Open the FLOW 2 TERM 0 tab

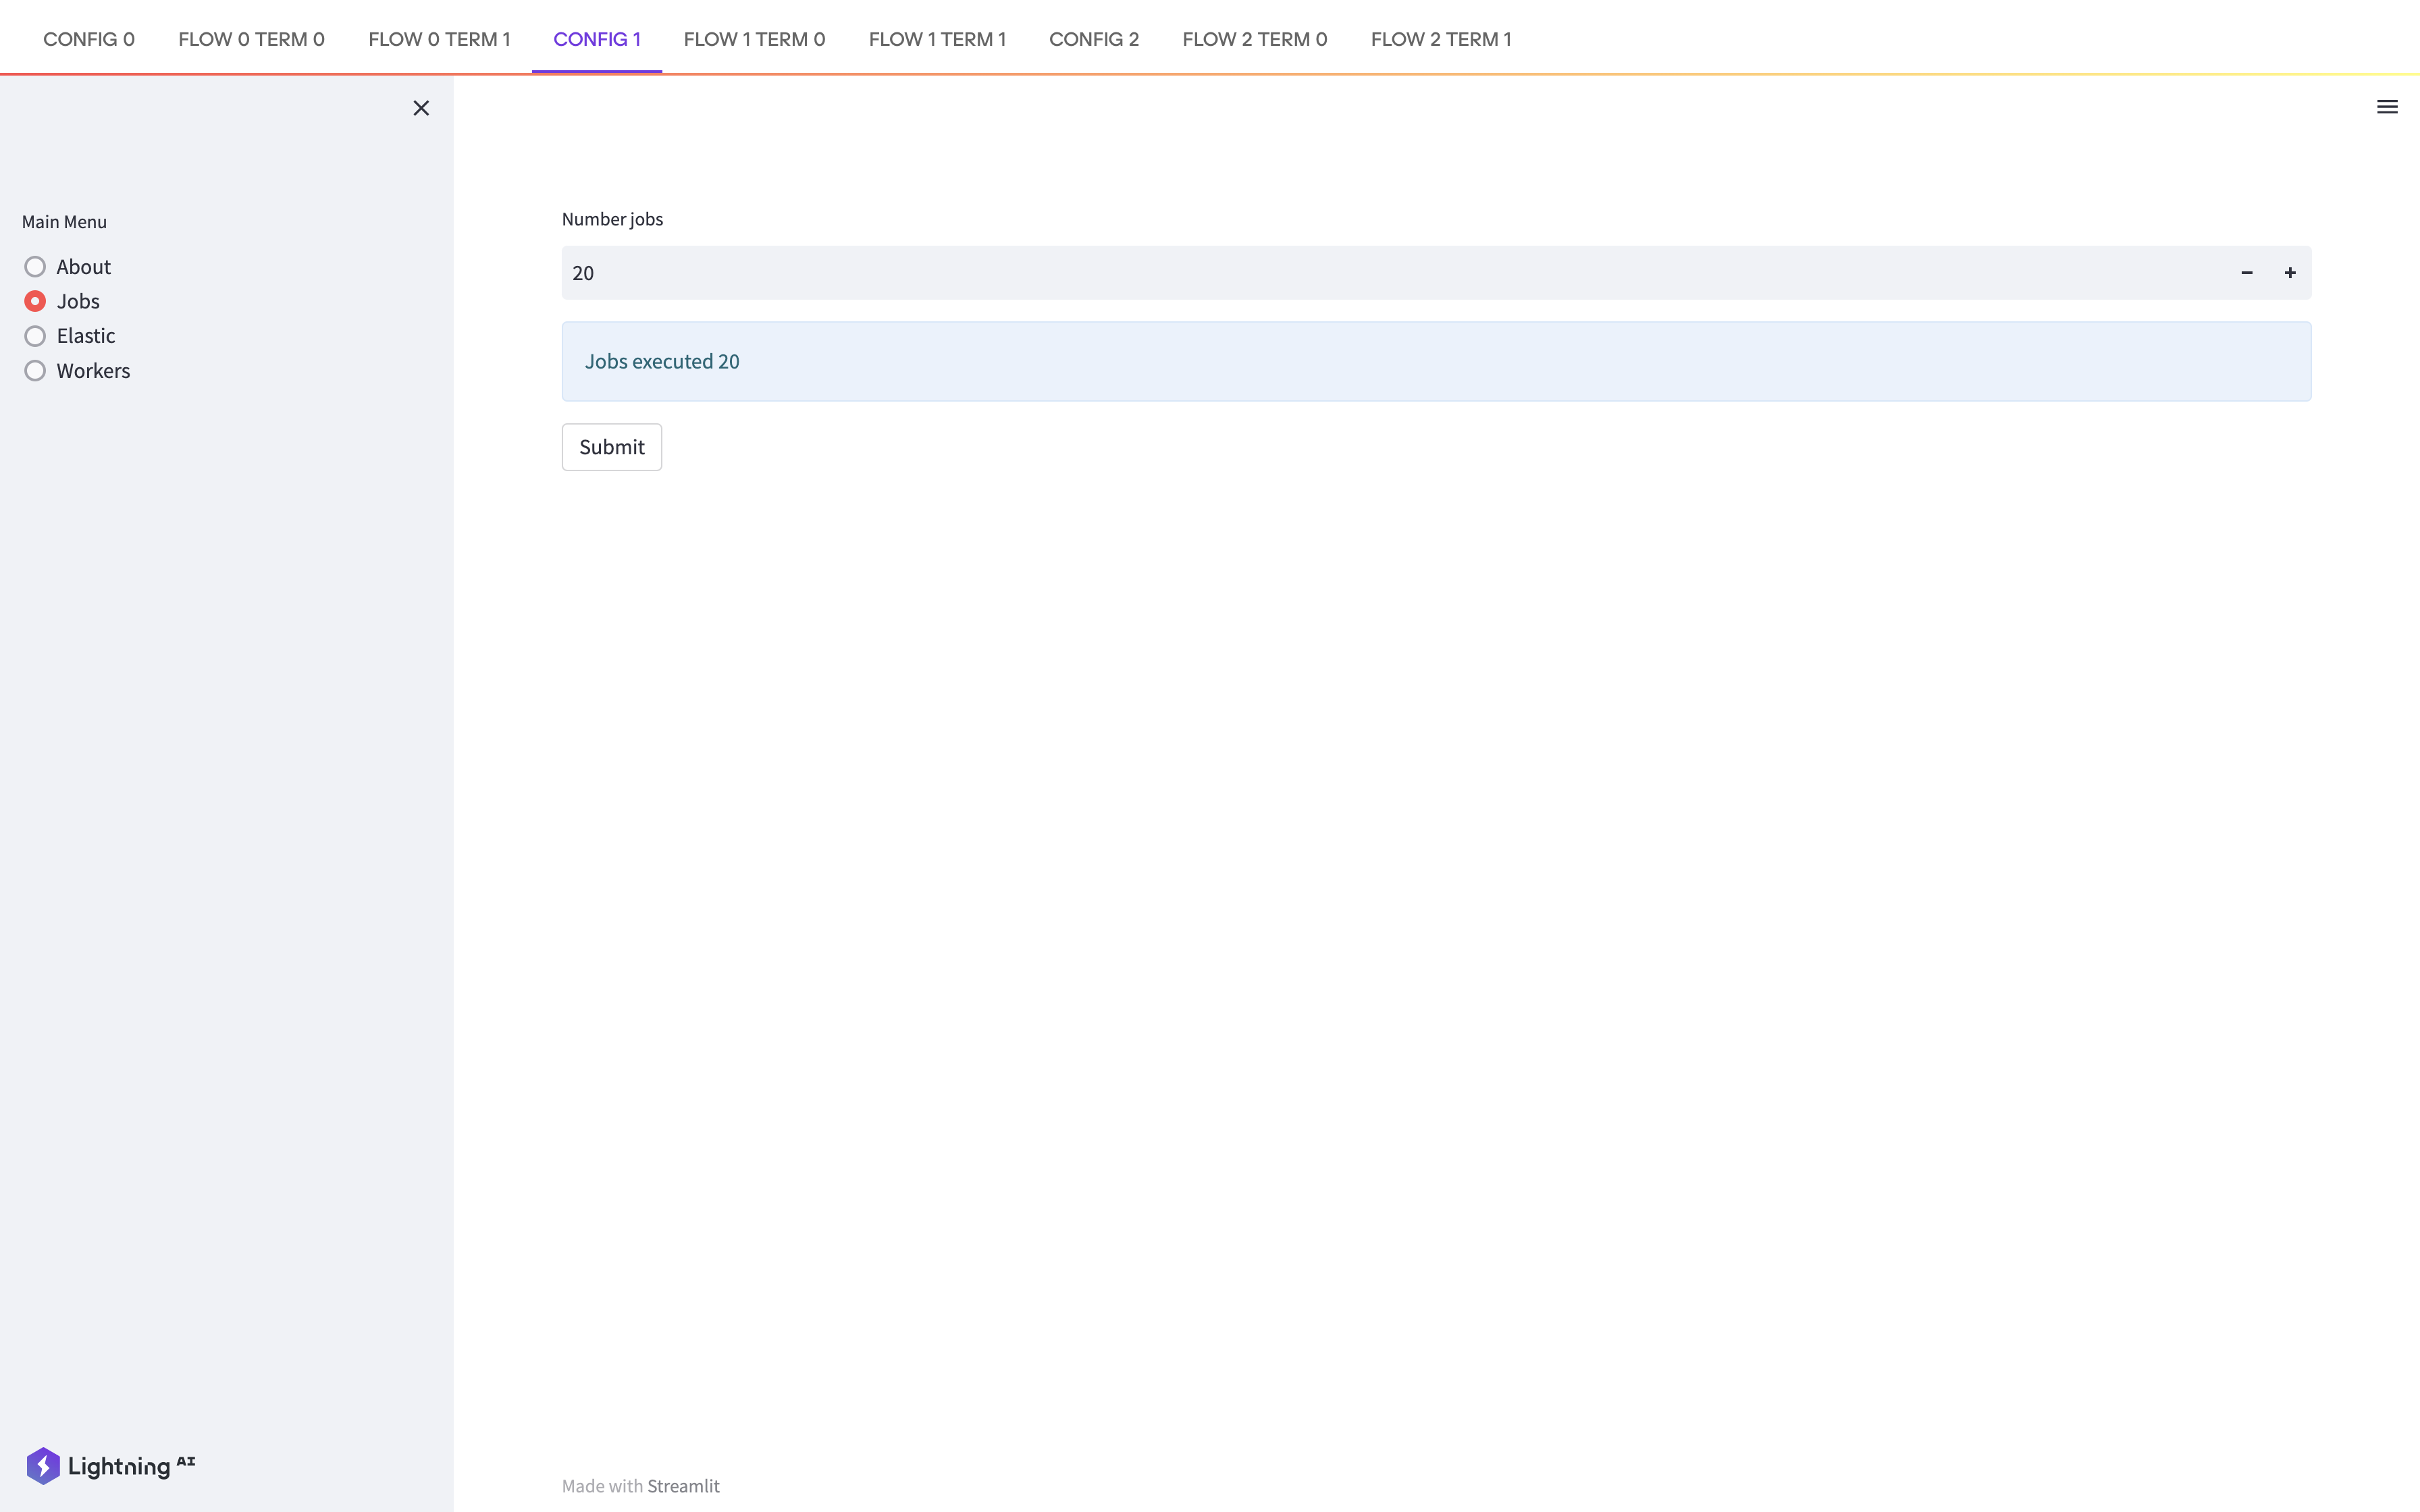(x=1254, y=39)
